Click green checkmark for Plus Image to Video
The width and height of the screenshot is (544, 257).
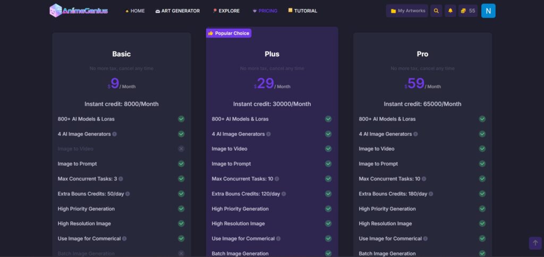coord(328,149)
